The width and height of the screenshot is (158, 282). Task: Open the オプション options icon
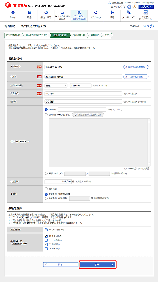96,12
